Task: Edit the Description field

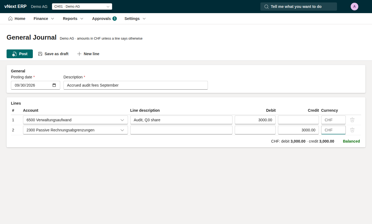Action: (x=136, y=85)
